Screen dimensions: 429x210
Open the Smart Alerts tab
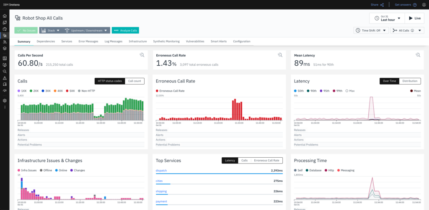[x=219, y=41]
